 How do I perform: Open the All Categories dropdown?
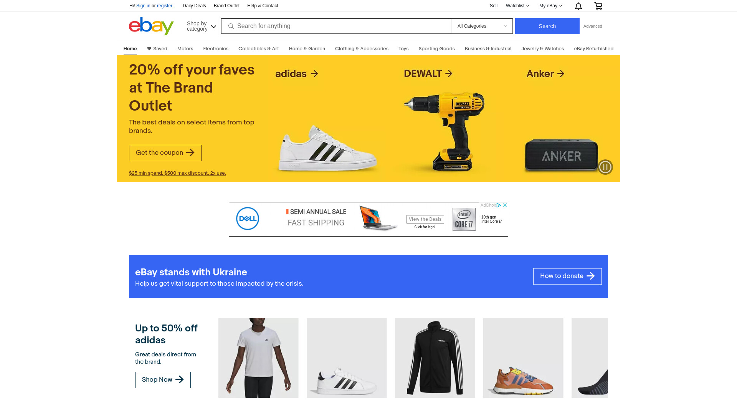(x=482, y=26)
